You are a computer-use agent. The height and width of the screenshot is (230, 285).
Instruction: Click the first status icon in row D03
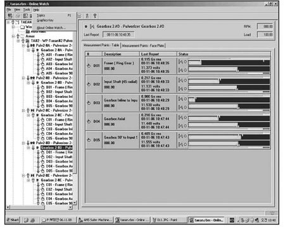coord(180,99)
